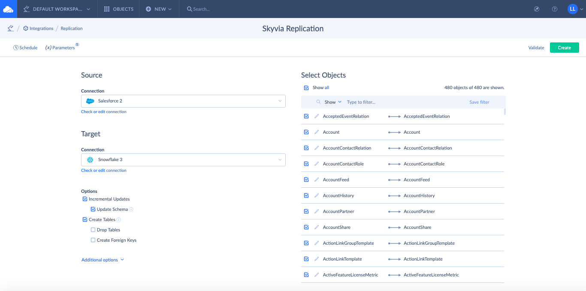Open the Snowflake 3 target connection dropdown
Viewport: 586px width, 291px height.
point(183,160)
